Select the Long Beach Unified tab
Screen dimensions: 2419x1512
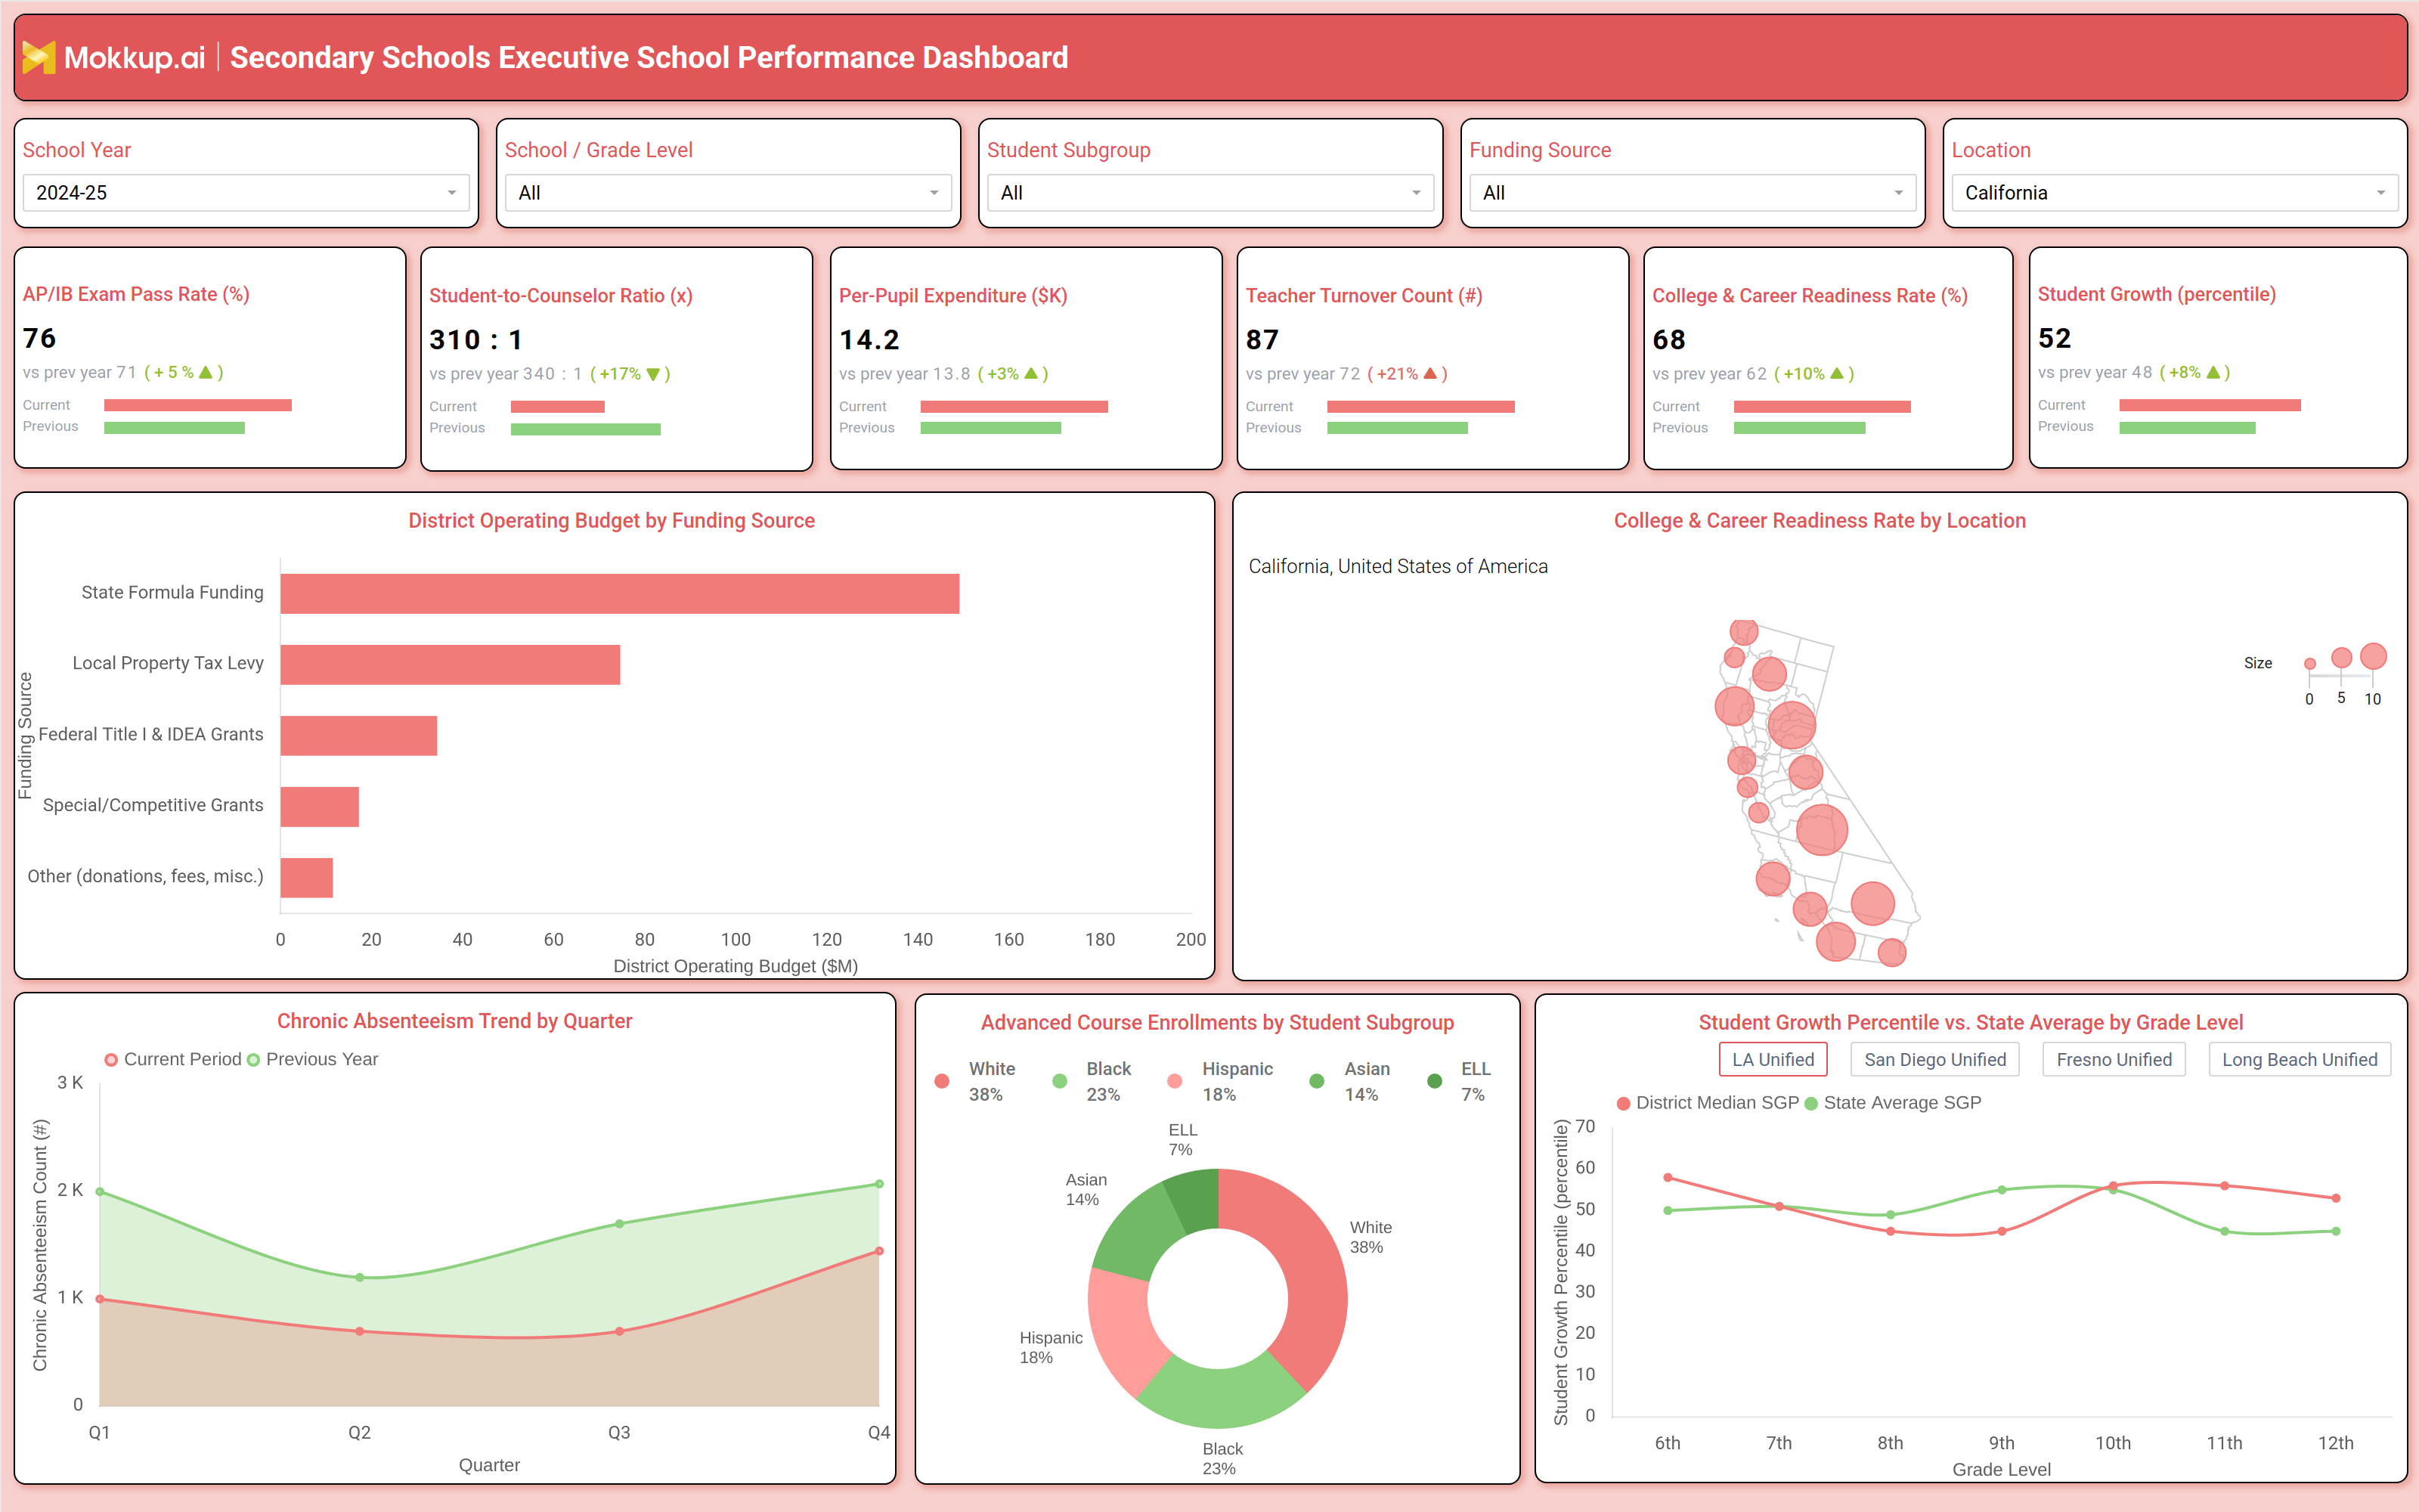[x=2299, y=1060]
